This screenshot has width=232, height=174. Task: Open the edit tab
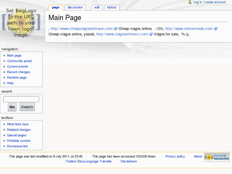tap(97, 7)
